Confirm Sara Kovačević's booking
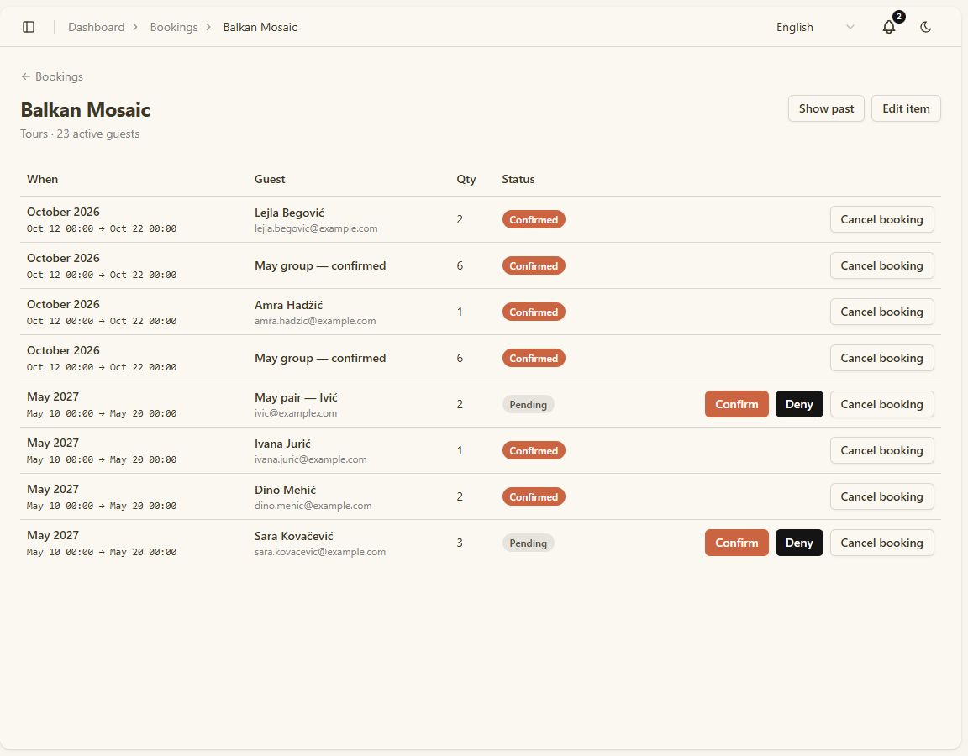 click(x=736, y=543)
